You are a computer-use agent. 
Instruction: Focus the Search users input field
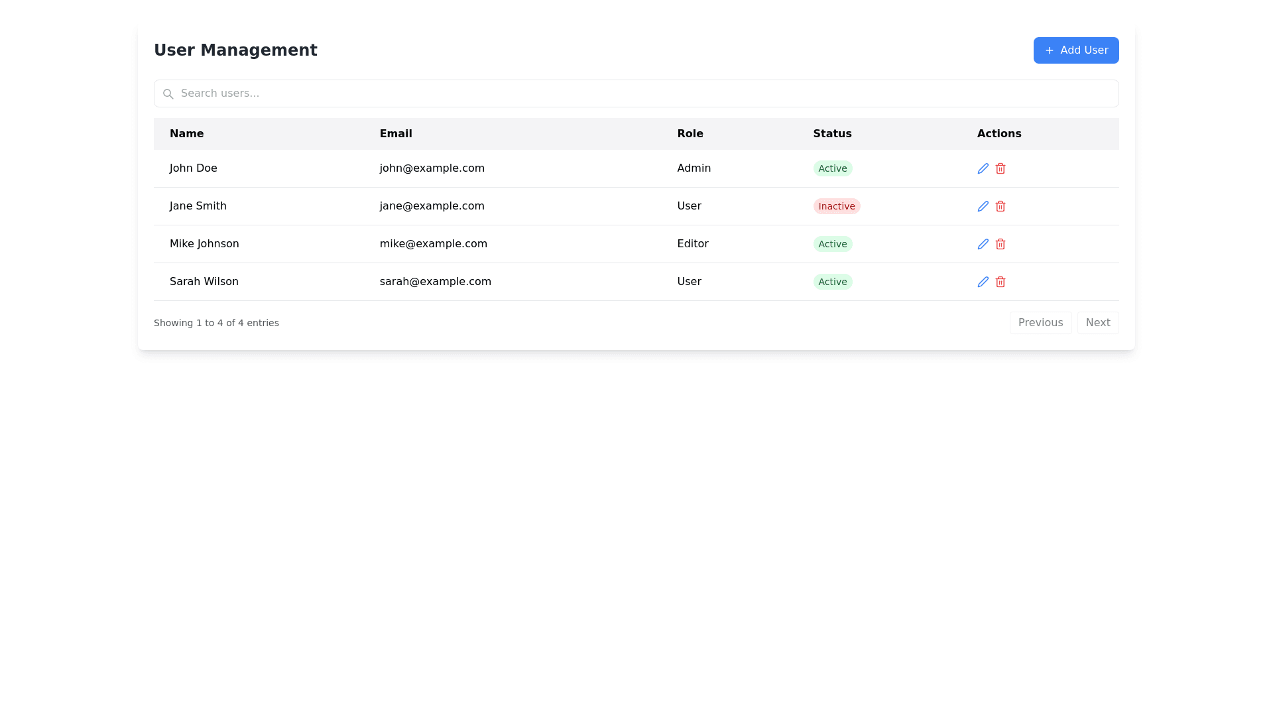pyautogui.click(x=636, y=93)
